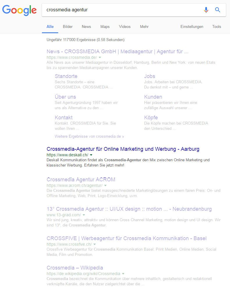The image size is (230, 294).
Task: Expand dropdown arrow beside crossfive.ch URL
Action: [x=95, y=244]
